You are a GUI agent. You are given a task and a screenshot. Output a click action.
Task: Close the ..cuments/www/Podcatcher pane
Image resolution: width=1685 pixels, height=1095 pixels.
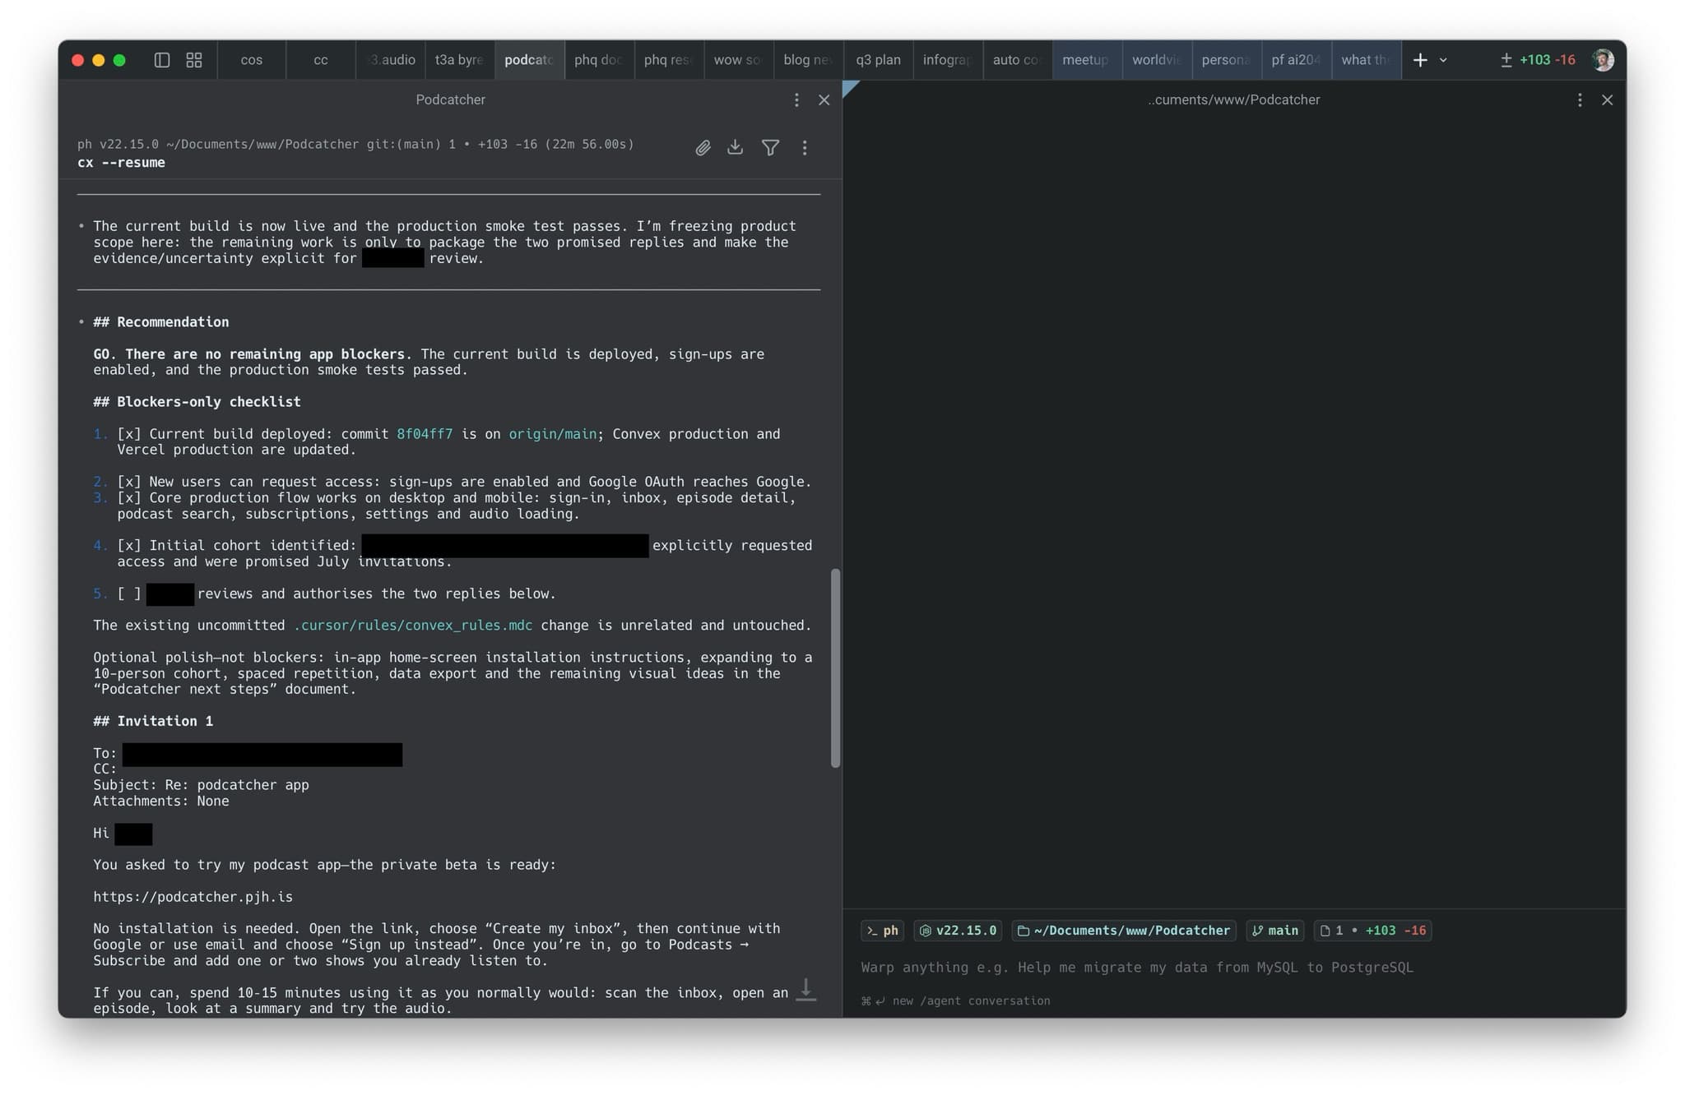1607,100
